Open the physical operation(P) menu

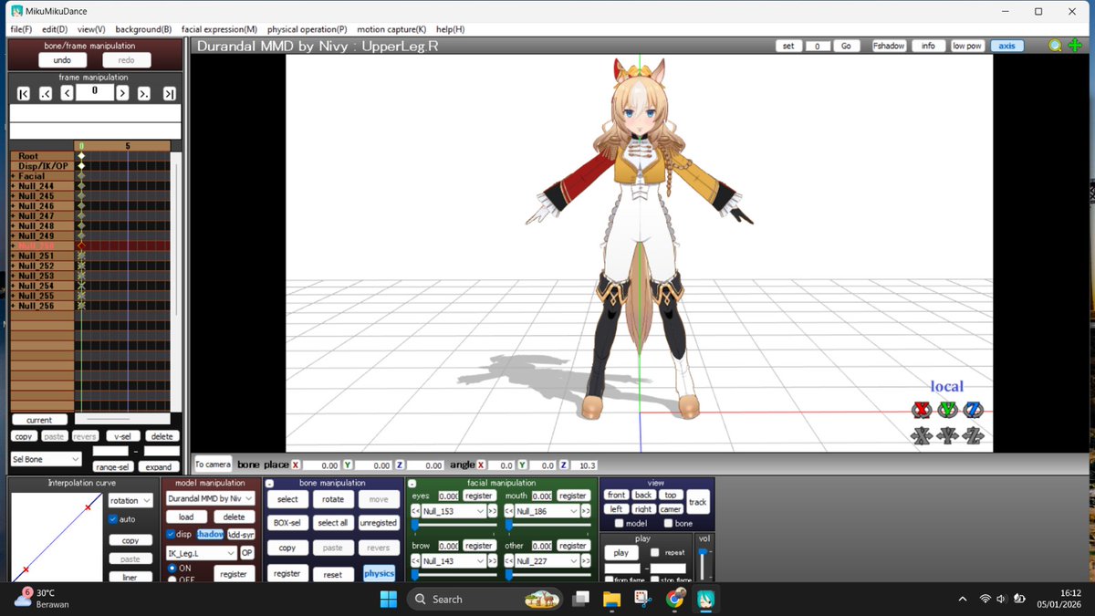(308, 29)
